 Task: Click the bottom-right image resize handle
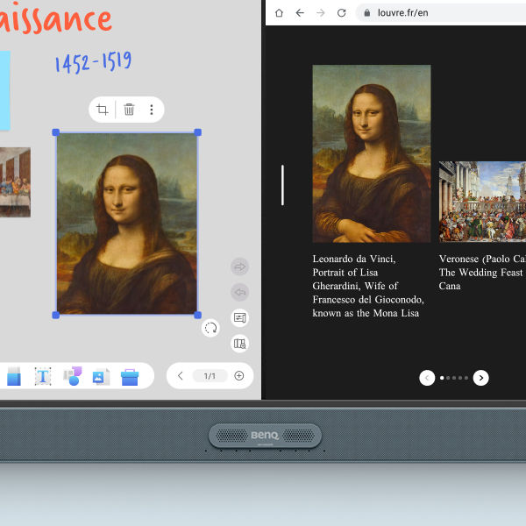click(x=197, y=315)
